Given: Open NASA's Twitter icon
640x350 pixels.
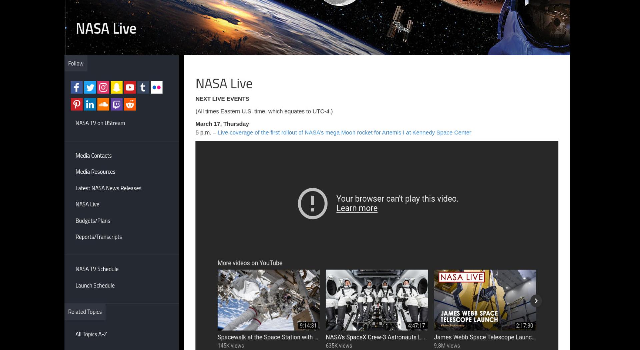Looking at the screenshot, I should (x=90, y=87).
